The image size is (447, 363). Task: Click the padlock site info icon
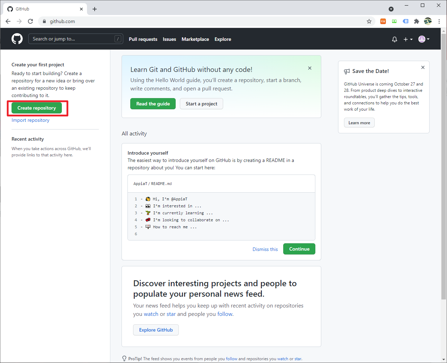44,21
